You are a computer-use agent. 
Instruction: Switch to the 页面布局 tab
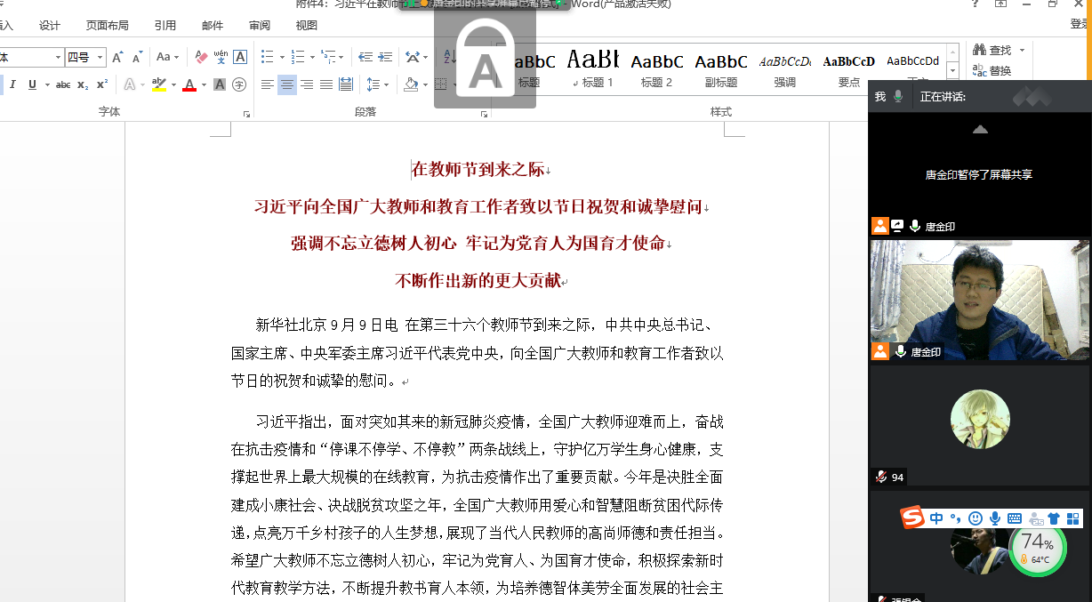coord(107,26)
